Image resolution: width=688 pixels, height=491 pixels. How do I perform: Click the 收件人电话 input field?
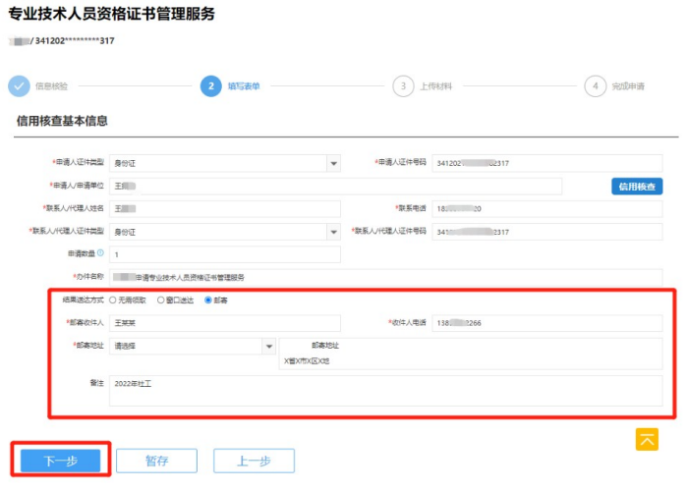coord(546,322)
